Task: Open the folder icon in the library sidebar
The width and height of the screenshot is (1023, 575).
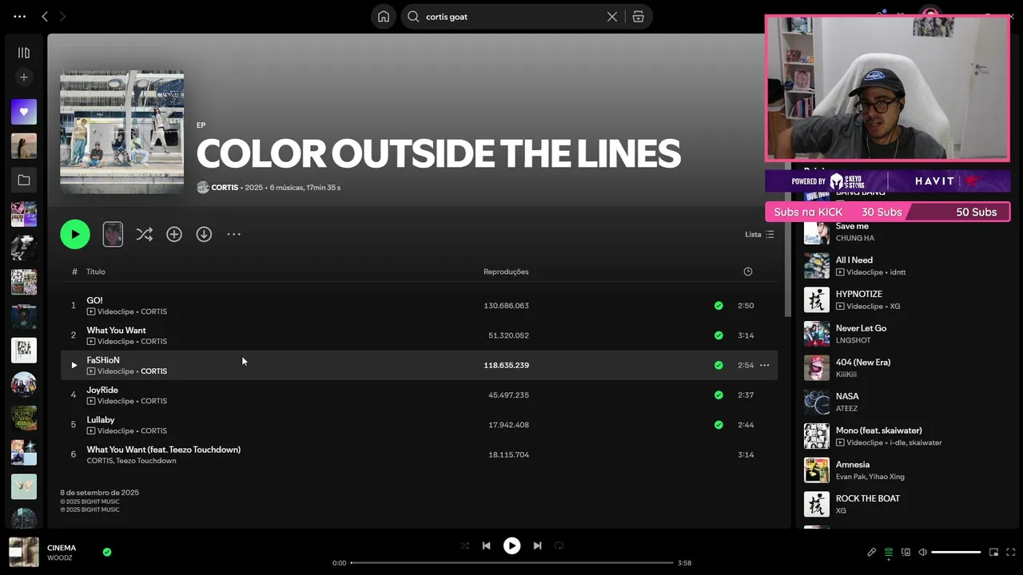Action: click(24, 180)
